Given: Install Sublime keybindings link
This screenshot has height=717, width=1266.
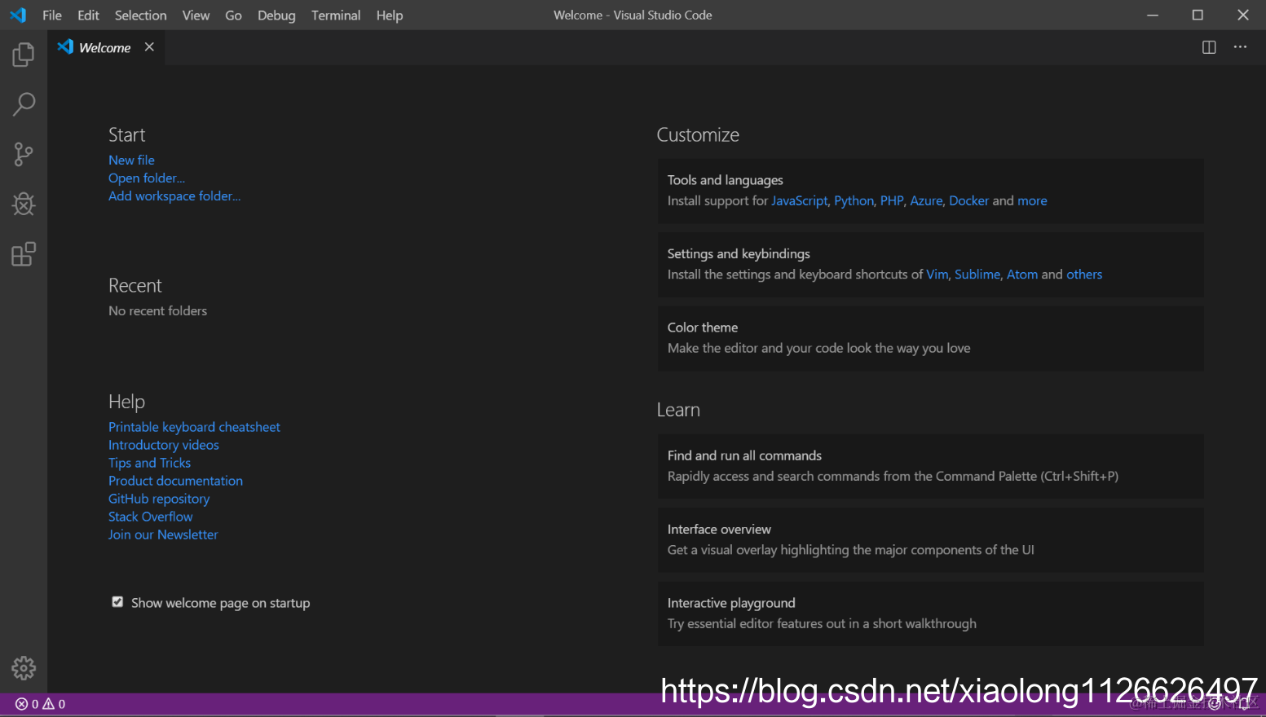Looking at the screenshot, I should 977,275.
